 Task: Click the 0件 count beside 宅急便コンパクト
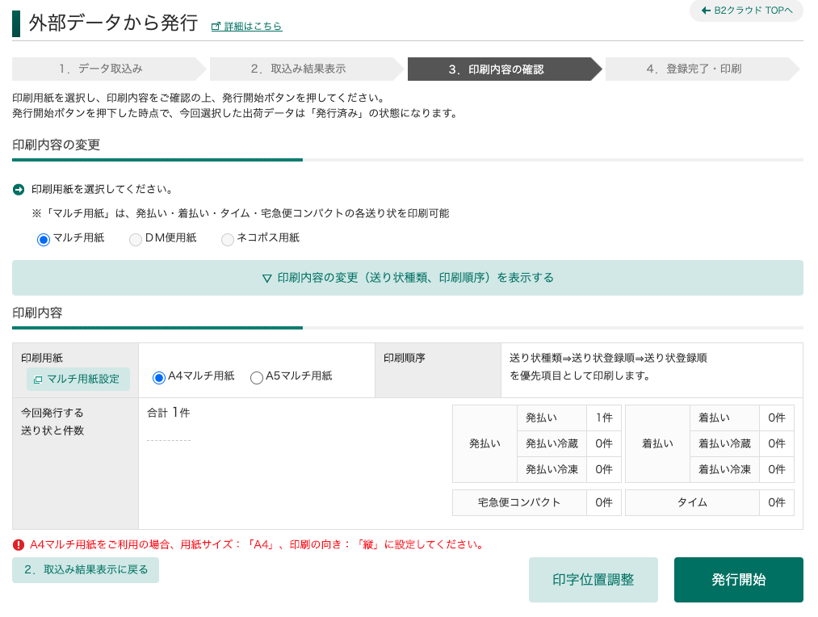coord(604,503)
